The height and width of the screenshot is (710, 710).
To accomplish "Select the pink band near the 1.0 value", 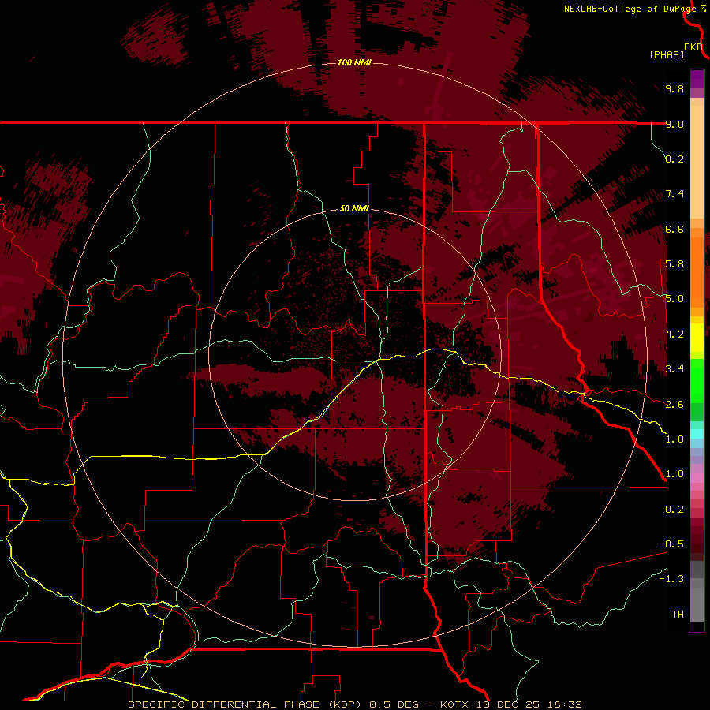I will point(697,478).
